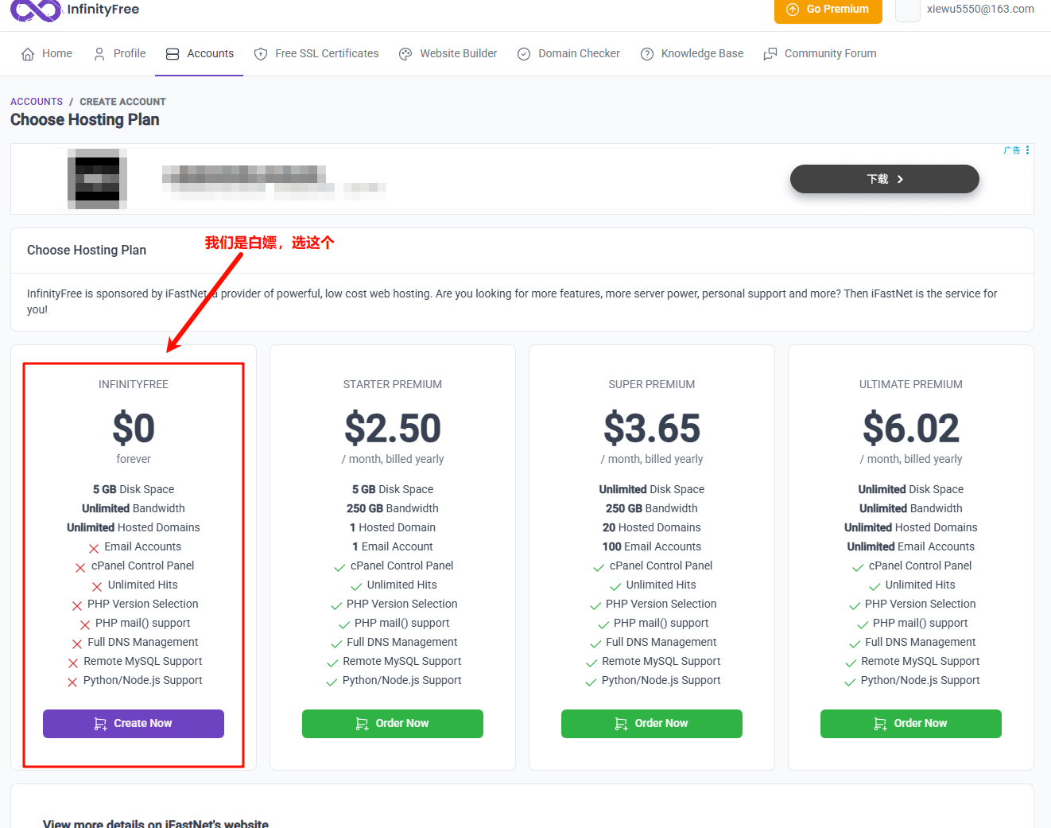Click the Go Premium button
The width and height of the screenshot is (1051, 828).
click(828, 10)
